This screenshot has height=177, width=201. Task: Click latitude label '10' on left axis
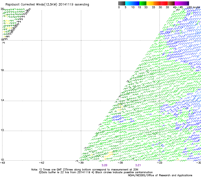click(2, 160)
